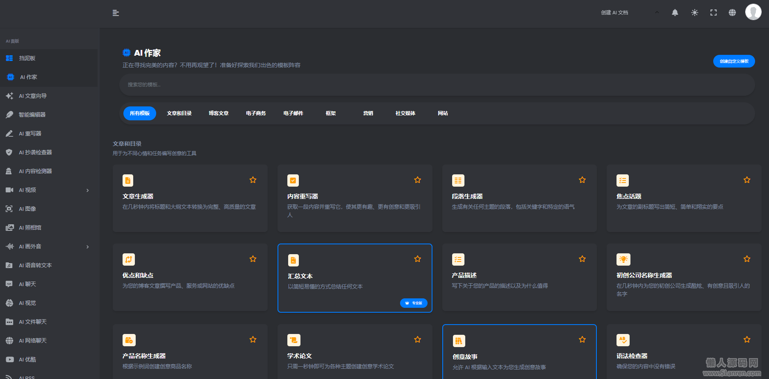Open AI 图像 from the sidebar
Viewport: 769px width, 379px height.
27,209
